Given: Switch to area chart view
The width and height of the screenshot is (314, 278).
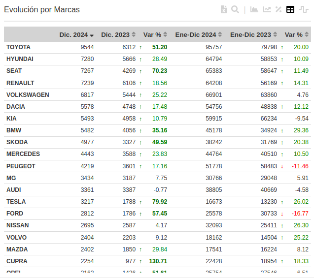Looking at the screenshot, I should click(254, 9).
